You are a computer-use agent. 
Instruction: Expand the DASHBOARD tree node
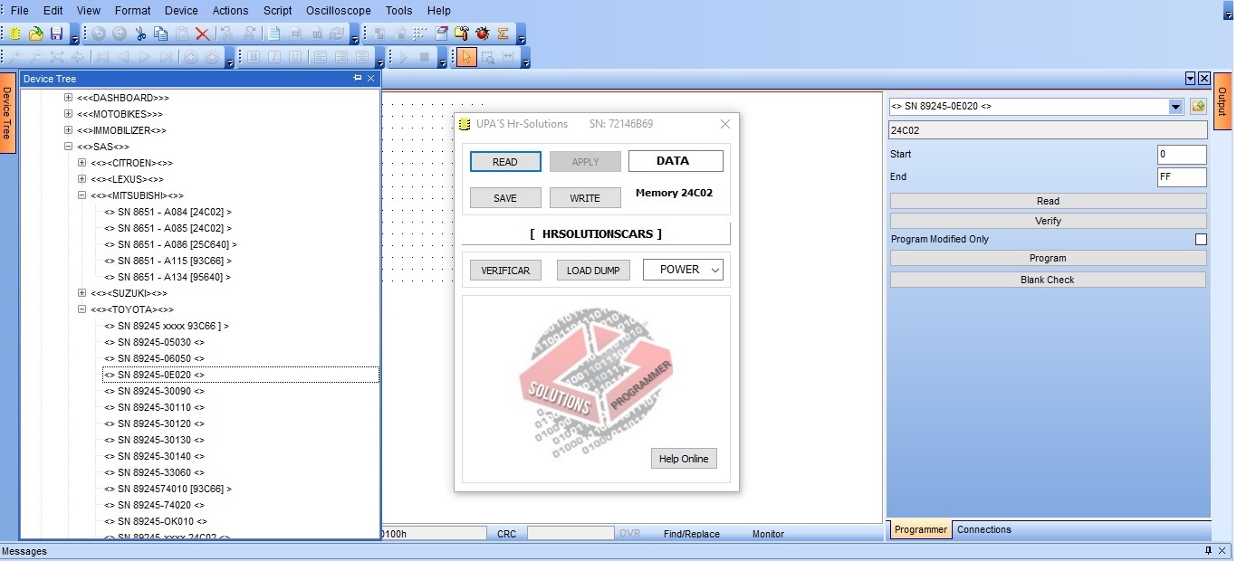(x=69, y=98)
